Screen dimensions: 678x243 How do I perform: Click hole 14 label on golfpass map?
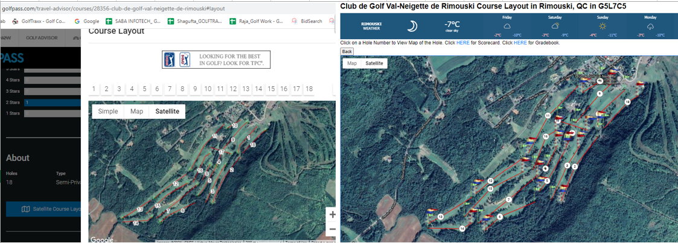(x=136, y=223)
